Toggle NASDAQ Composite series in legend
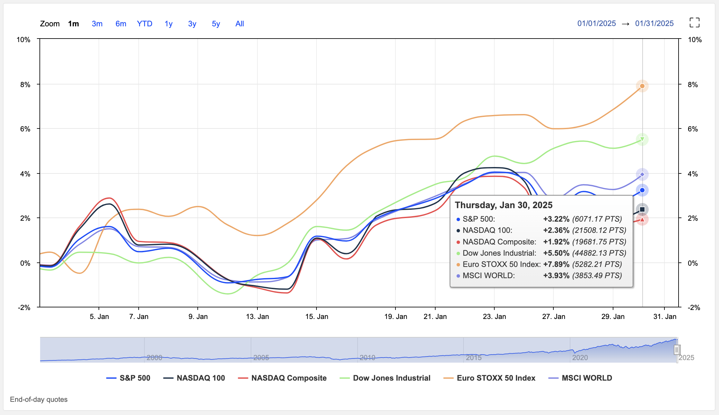This screenshot has width=719, height=415. click(x=282, y=378)
